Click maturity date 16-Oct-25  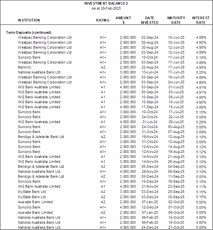point(176,223)
